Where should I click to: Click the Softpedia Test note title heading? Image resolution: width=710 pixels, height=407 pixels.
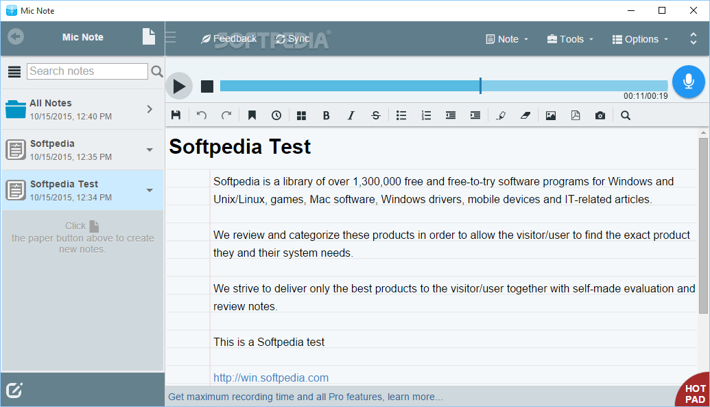coord(240,147)
